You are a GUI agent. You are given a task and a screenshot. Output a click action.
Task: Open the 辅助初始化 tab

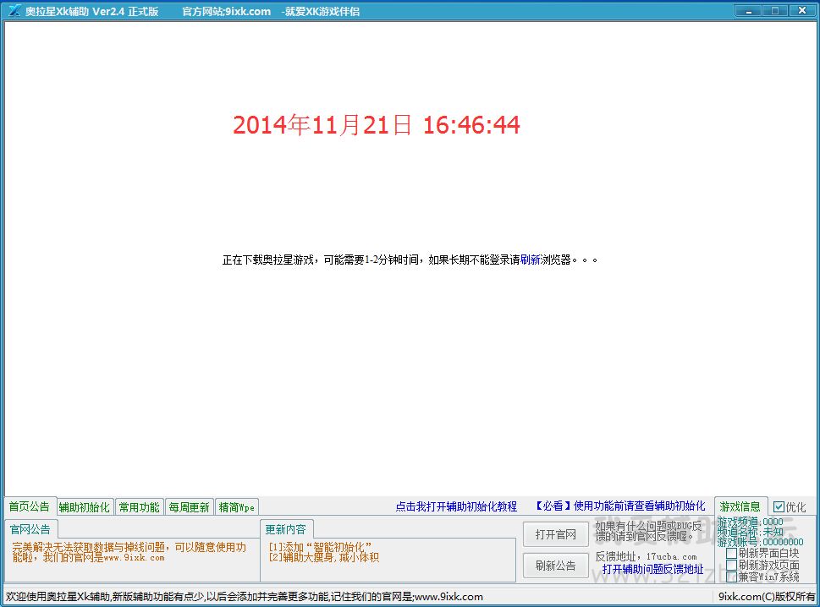click(x=84, y=507)
